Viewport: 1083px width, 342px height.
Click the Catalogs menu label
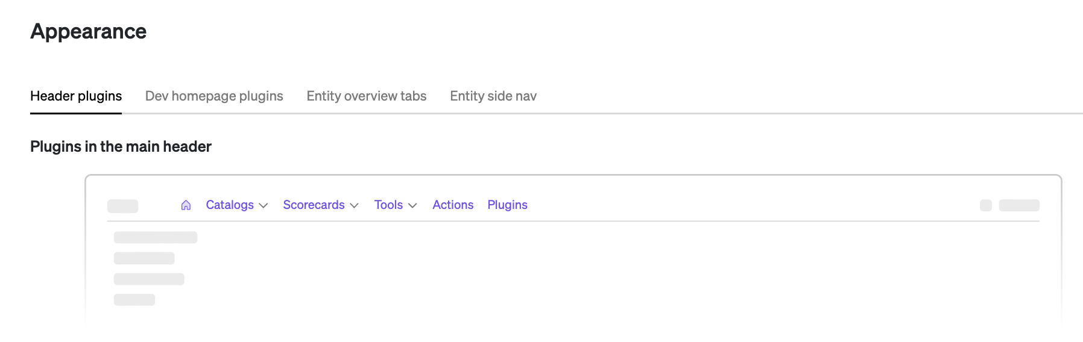pyautogui.click(x=230, y=205)
